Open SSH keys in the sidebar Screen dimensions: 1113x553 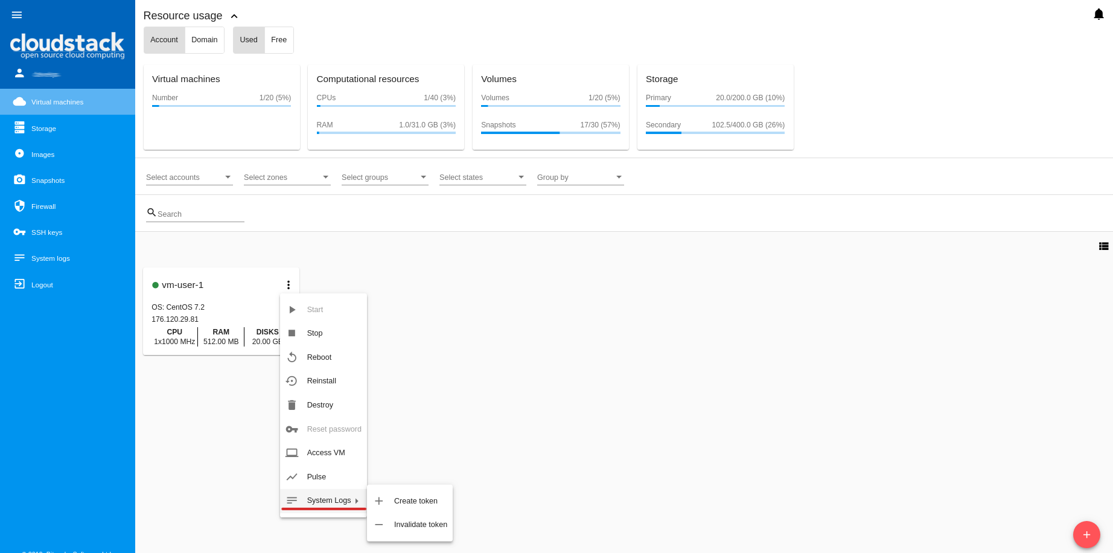coord(68,232)
